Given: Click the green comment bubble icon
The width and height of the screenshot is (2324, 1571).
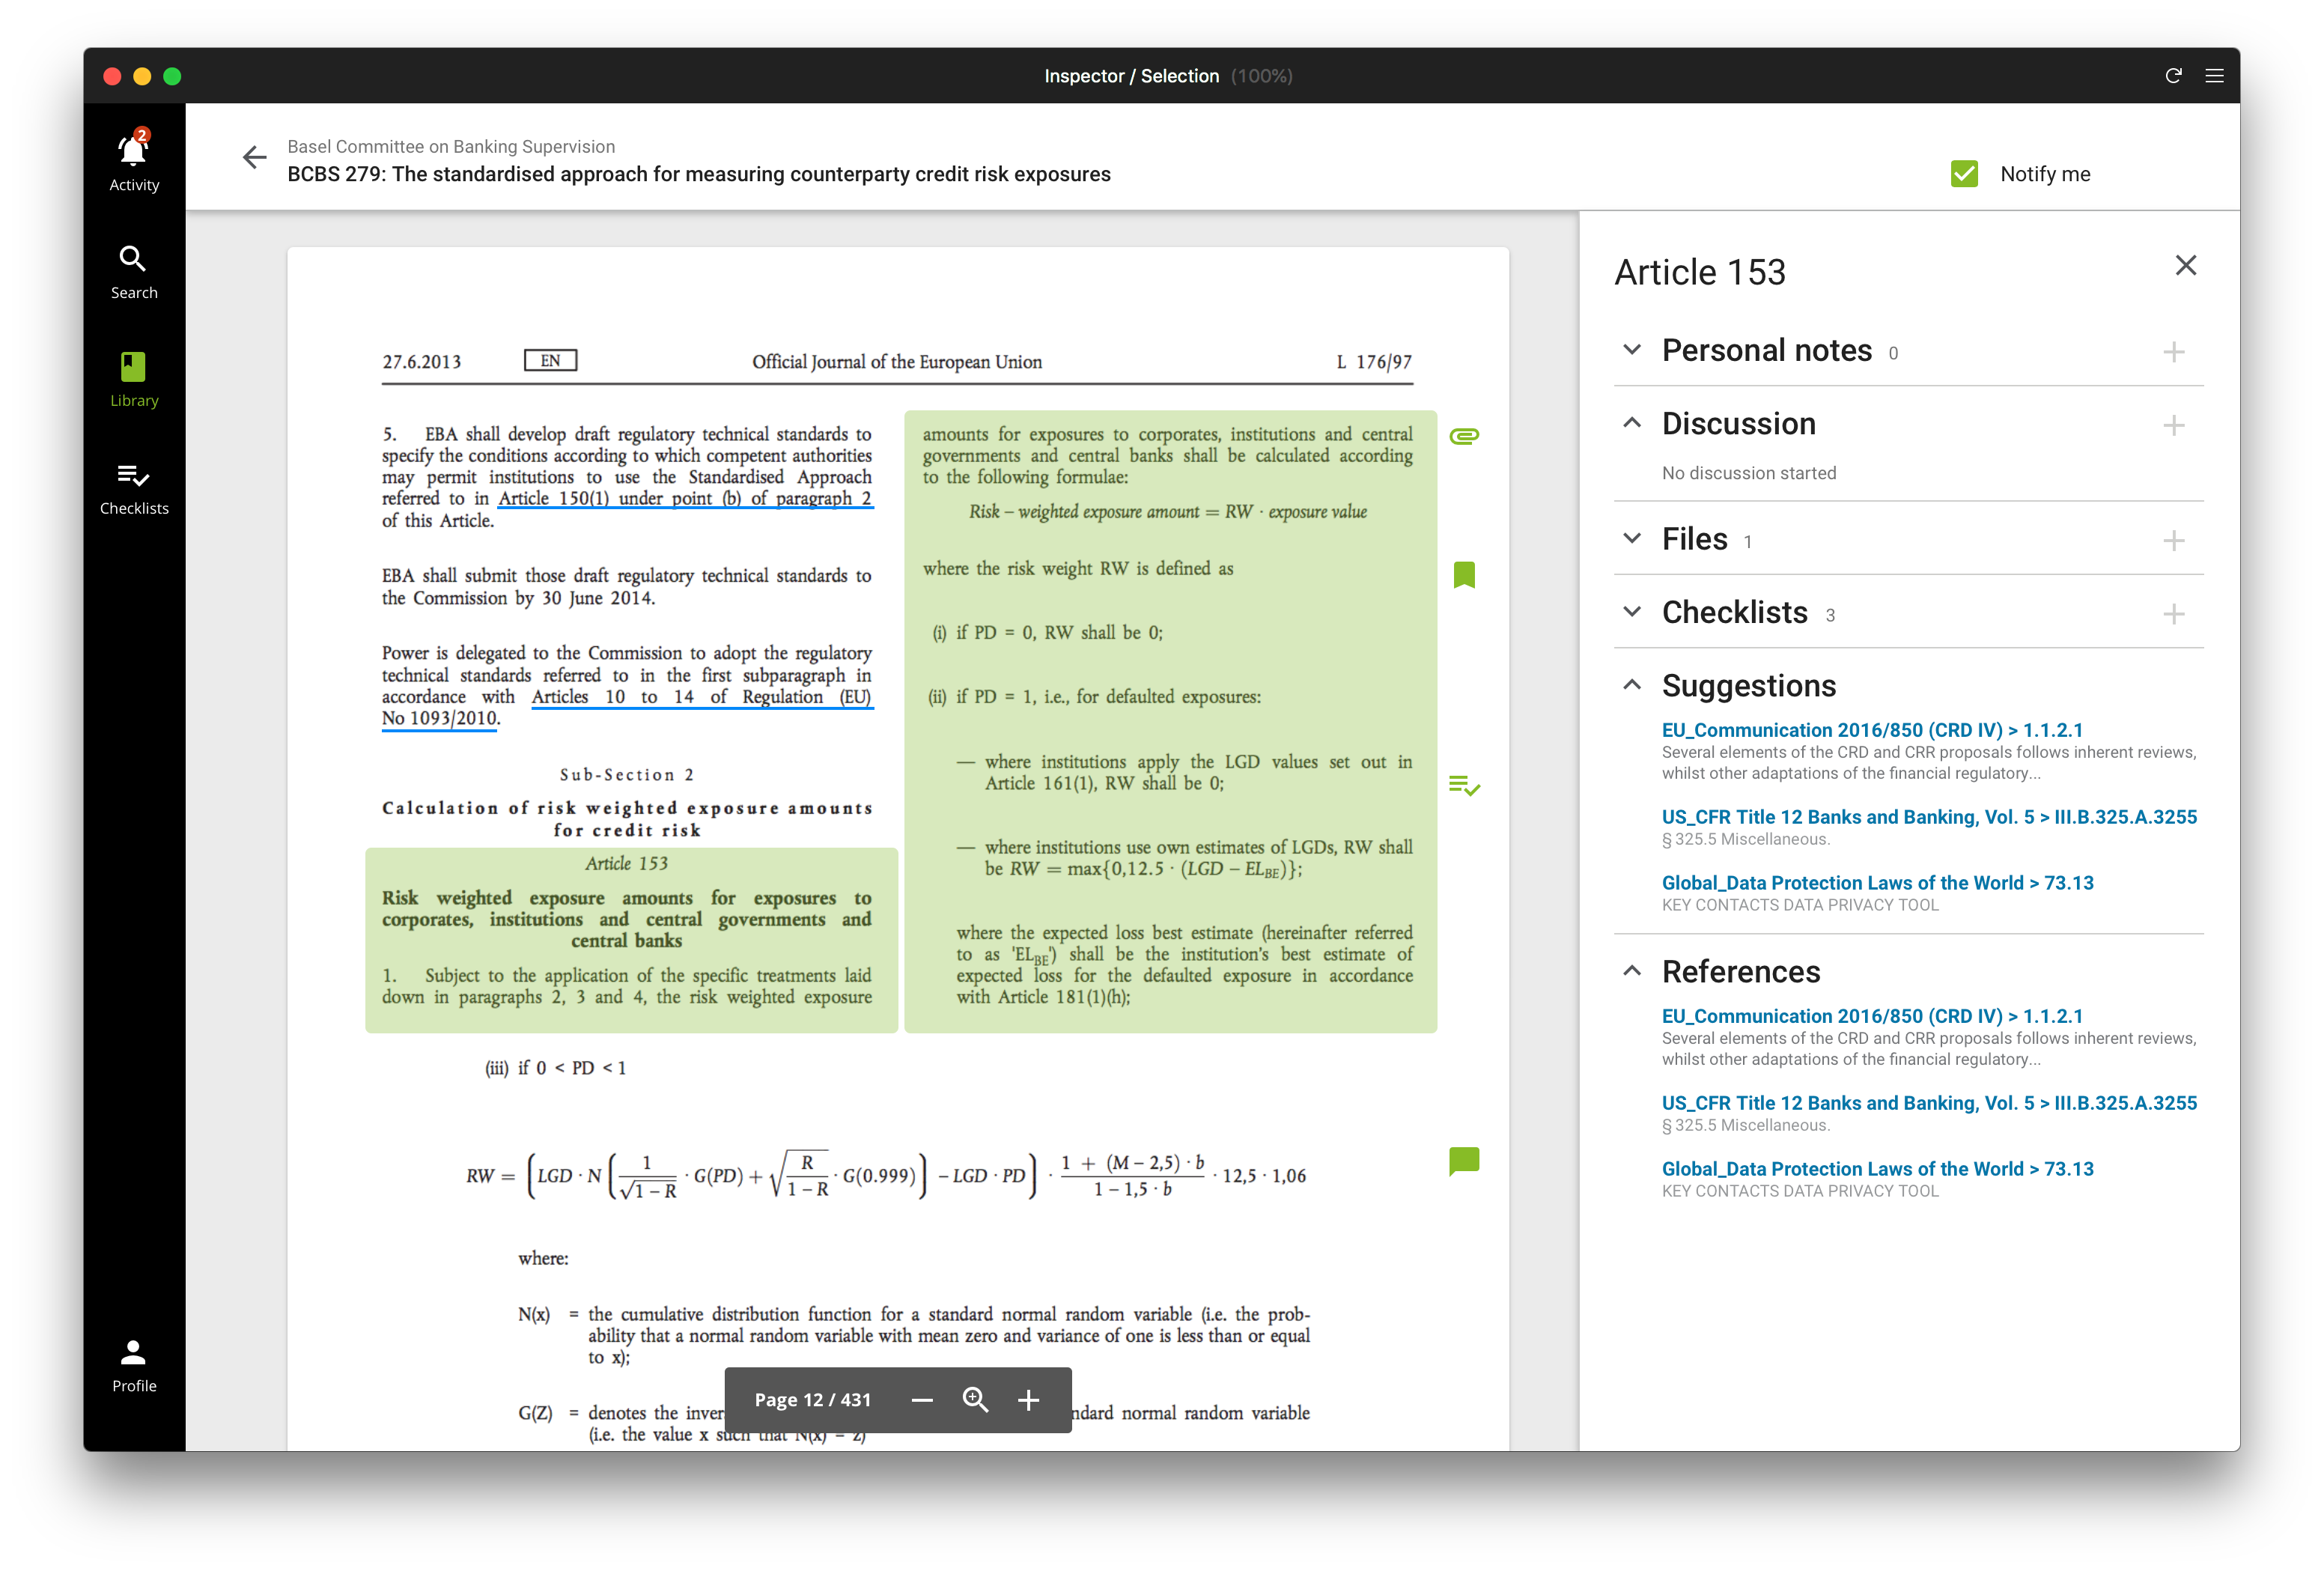Looking at the screenshot, I should tap(1464, 1161).
